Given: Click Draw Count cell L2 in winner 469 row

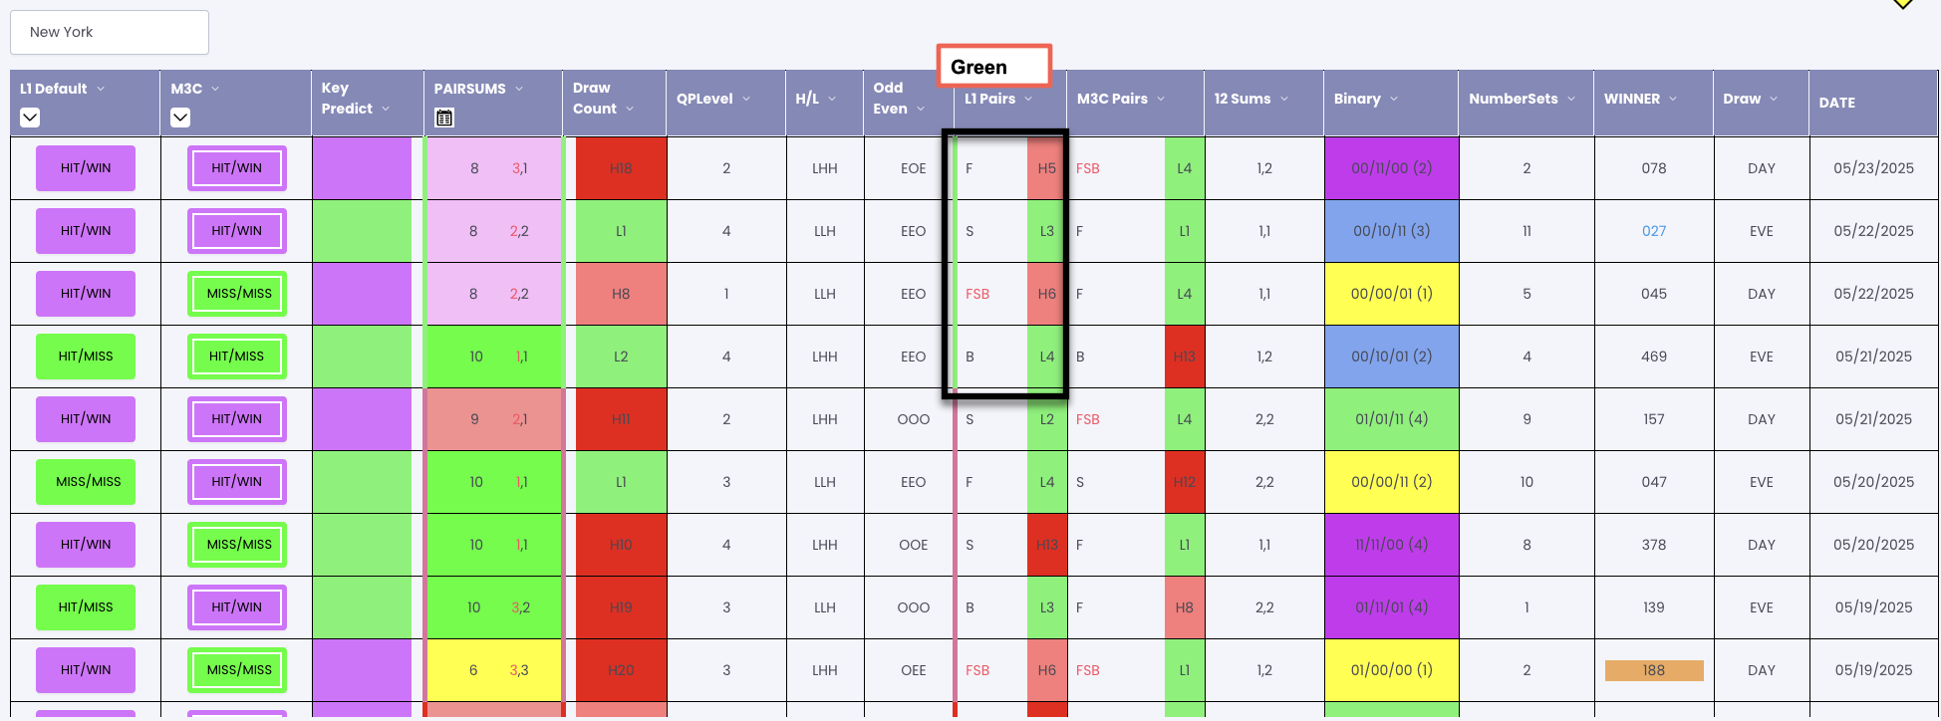Looking at the screenshot, I should tap(621, 357).
